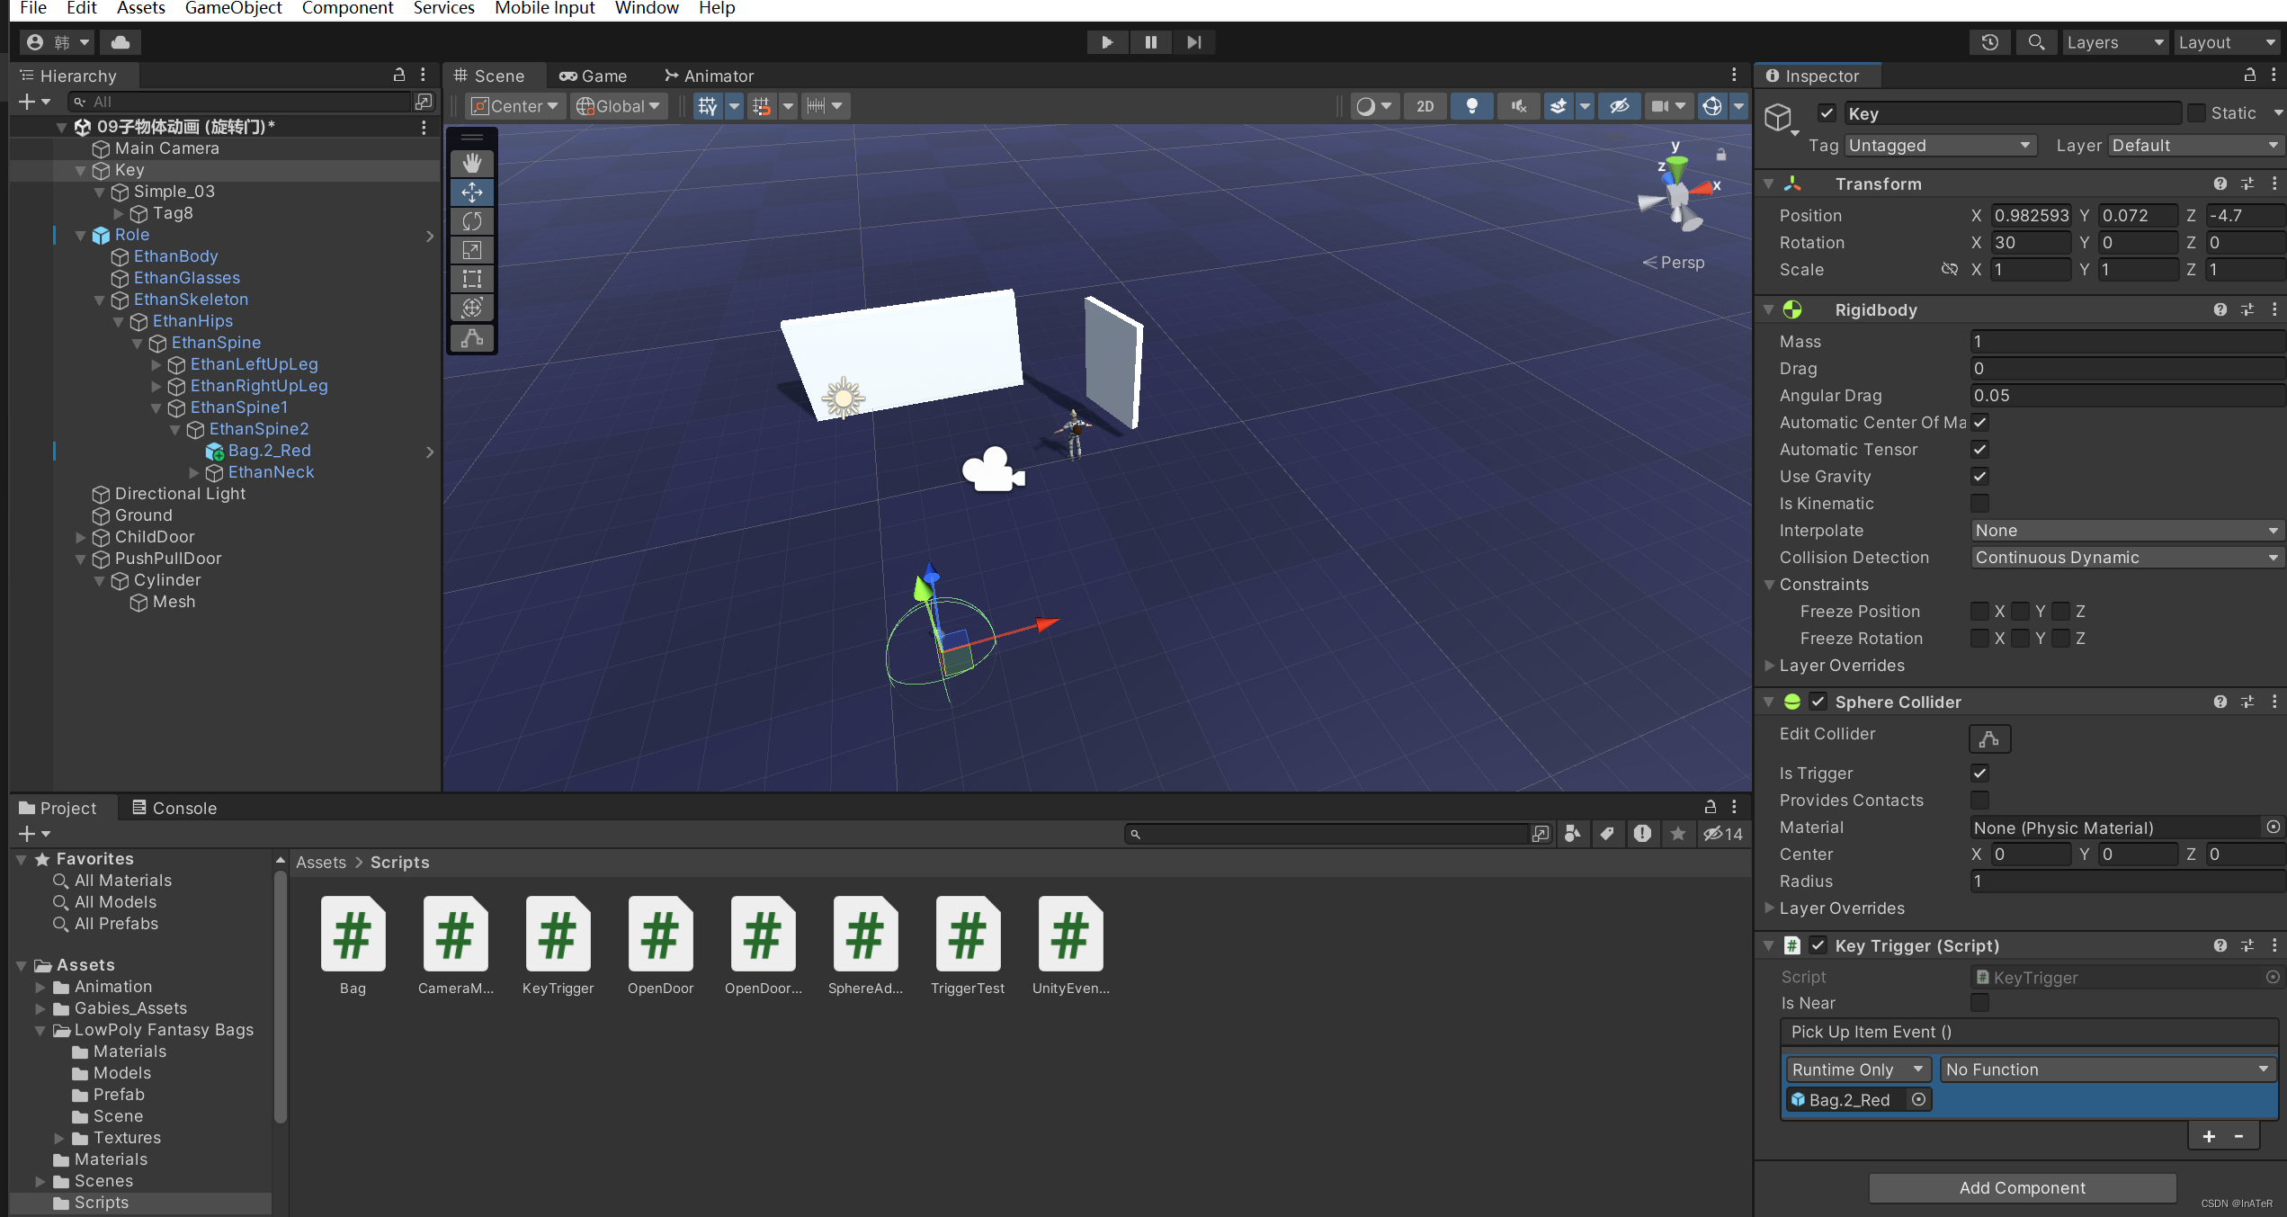Enable the Is Kinematic checkbox
Screen dimensions: 2287x1217
coord(1979,504)
